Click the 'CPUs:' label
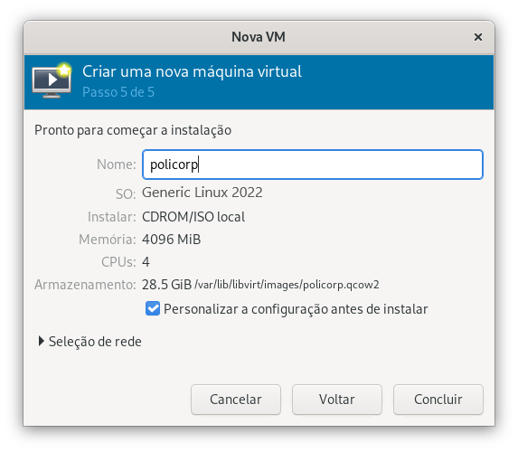Screen dimensions: 518x452 [118, 262]
